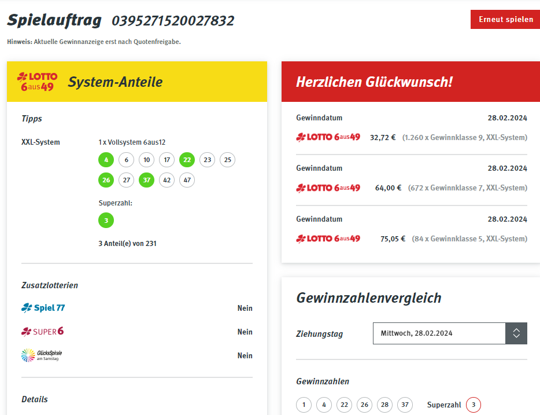Click the Ziehungstag up-down arrow stepper
This screenshot has height=415, width=540.
[x=516, y=333]
